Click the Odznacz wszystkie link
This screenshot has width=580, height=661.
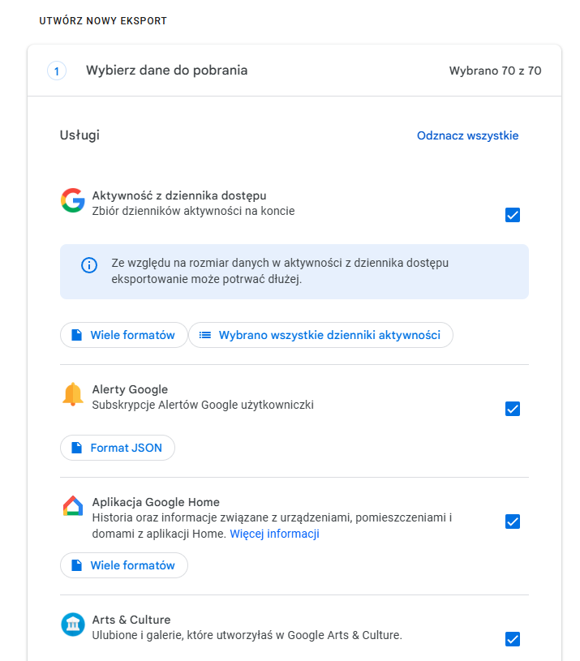(x=467, y=135)
